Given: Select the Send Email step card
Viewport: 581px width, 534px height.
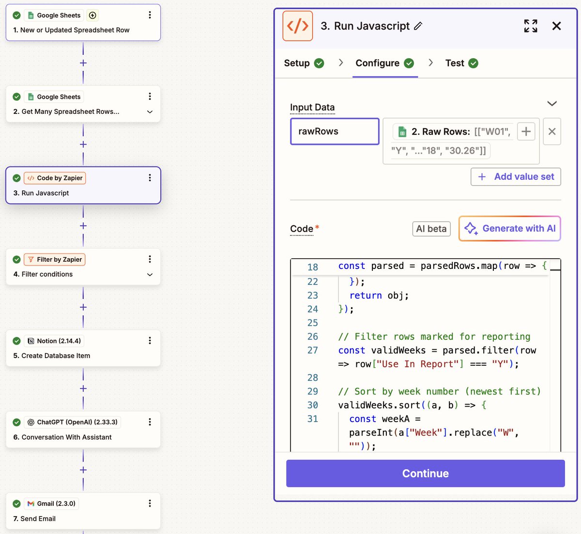Looking at the screenshot, I should tap(83, 511).
